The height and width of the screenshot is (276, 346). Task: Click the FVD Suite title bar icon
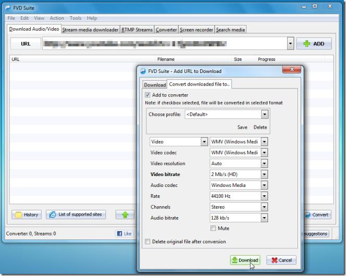coord(8,8)
